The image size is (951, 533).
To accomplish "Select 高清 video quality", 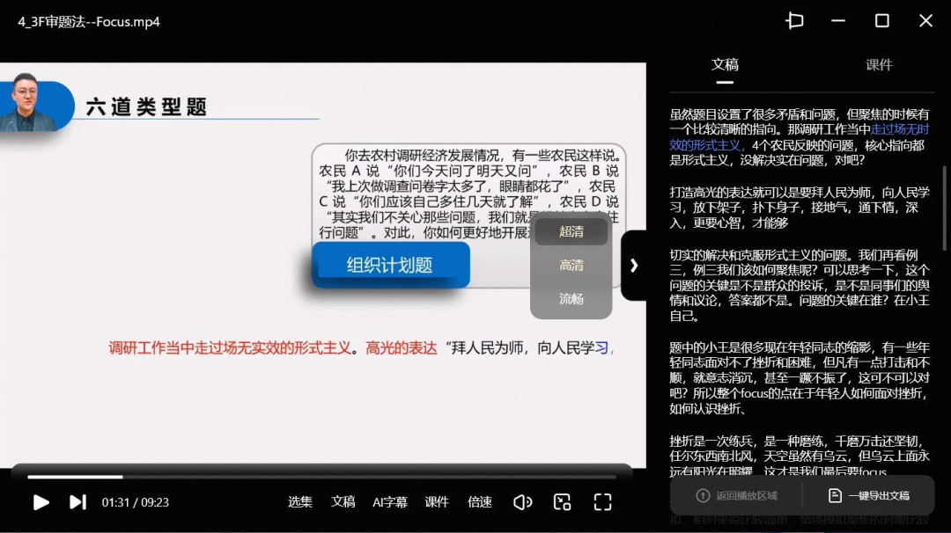I will 571,266.
